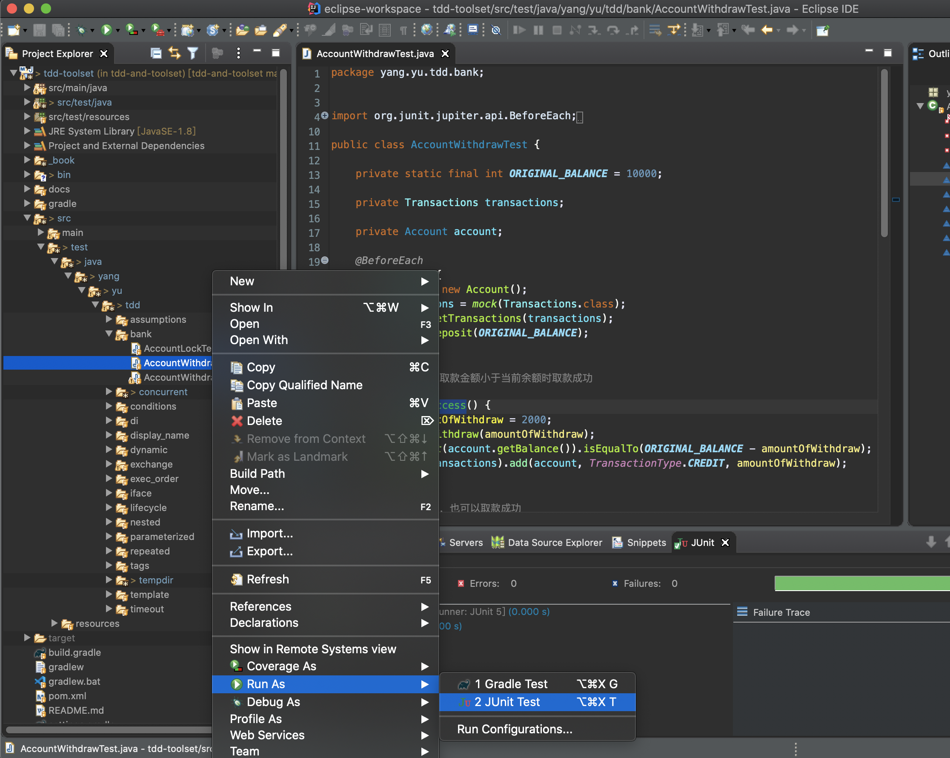Screen dimensions: 950x758
Task: Click the filter funnel in Project Explorer
Action: (192, 53)
